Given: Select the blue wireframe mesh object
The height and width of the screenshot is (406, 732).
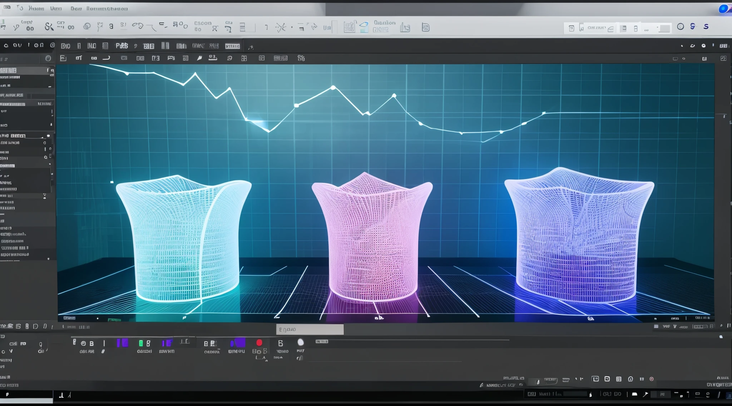Looking at the screenshot, I should point(579,236).
